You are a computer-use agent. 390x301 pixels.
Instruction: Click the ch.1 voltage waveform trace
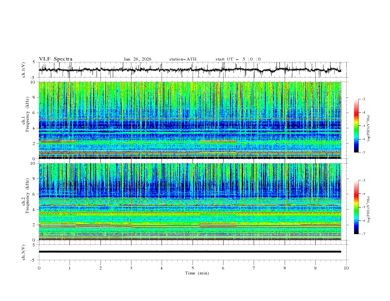190,70
